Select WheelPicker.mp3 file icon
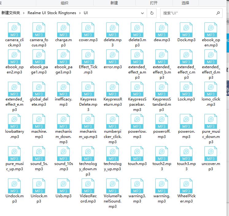Viewport: 229px width, 216px height. click(x=186, y=186)
